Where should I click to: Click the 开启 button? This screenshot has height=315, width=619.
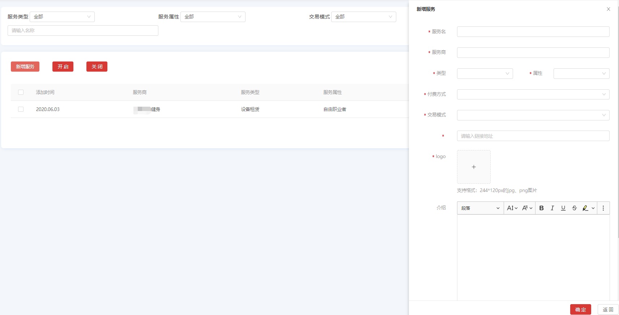point(63,67)
